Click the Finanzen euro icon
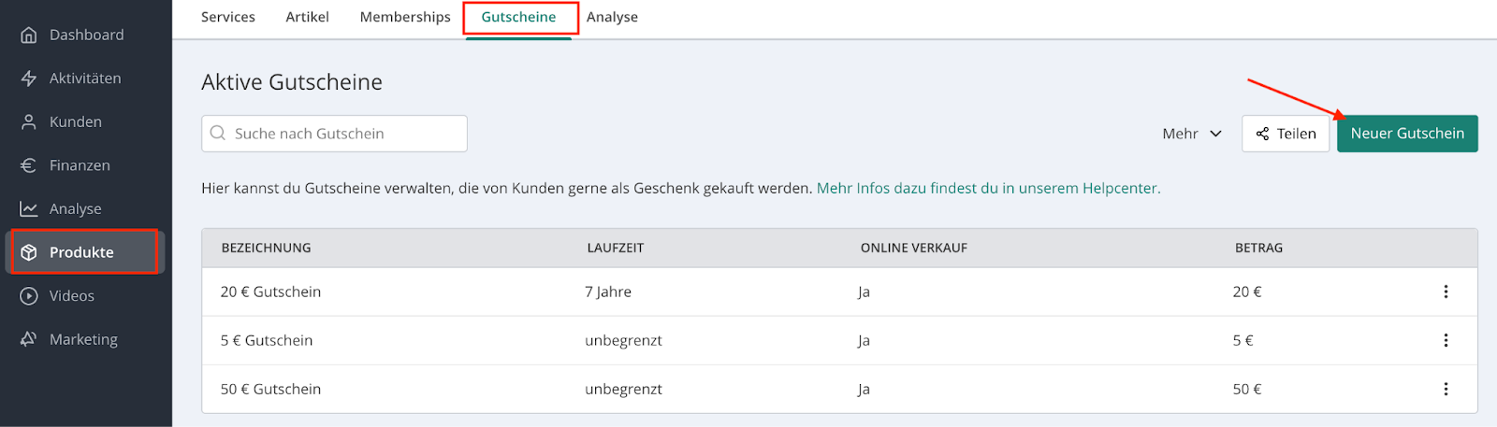The width and height of the screenshot is (1497, 427). [x=29, y=165]
